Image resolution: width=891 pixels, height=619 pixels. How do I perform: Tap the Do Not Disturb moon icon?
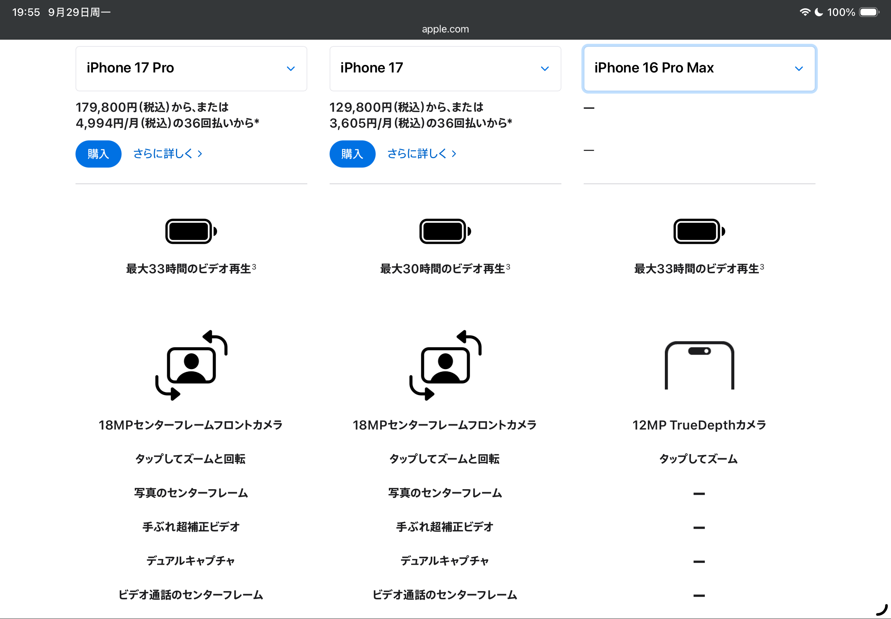819,12
